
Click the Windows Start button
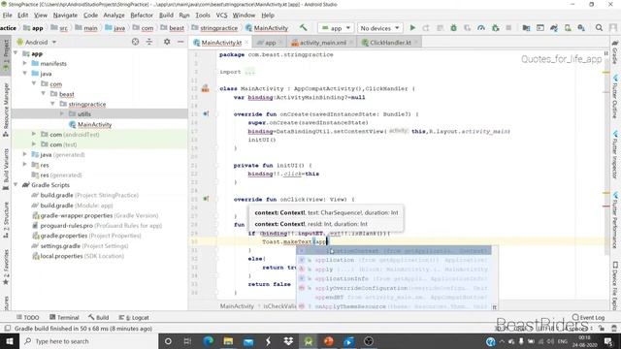click(10, 341)
